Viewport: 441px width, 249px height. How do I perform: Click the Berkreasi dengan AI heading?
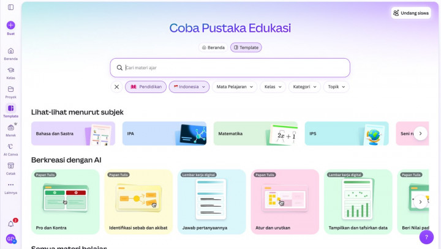click(x=66, y=160)
